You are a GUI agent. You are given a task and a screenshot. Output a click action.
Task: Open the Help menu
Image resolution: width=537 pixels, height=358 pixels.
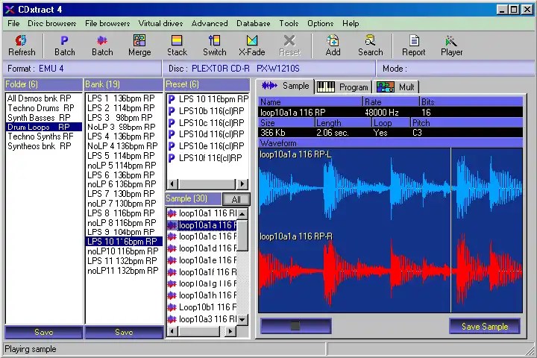351,24
